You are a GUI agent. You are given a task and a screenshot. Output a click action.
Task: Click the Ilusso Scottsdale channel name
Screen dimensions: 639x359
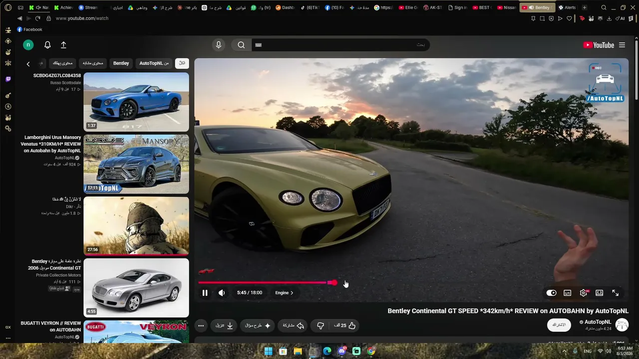pyautogui.click(x=65, y=83)
